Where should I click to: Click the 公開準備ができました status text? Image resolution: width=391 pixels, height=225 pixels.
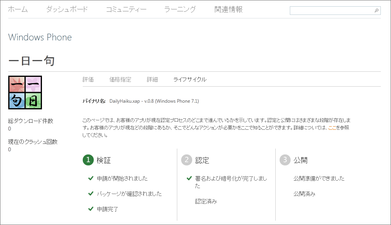tap(319, 178)
